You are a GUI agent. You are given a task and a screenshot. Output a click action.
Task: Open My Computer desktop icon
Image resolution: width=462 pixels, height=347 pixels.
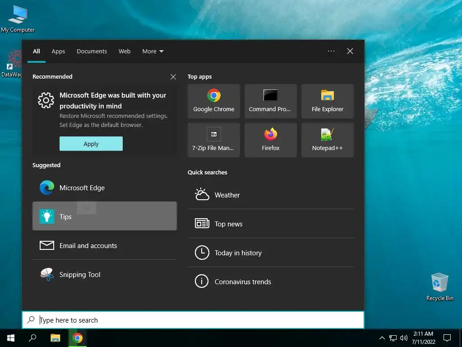click(18, 19)
